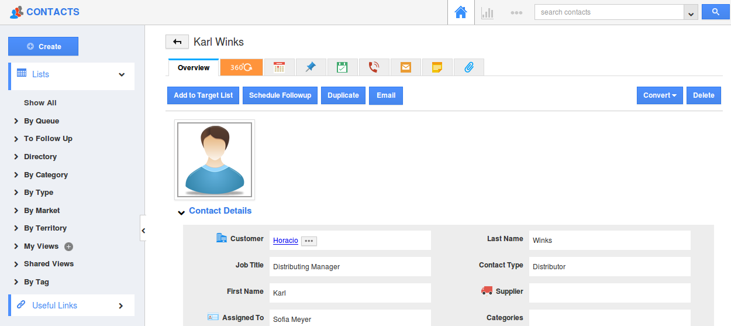This screenshot has height=326, width=731.
Task: Open the calendar tab icon
Action: (x=279, y=67)
